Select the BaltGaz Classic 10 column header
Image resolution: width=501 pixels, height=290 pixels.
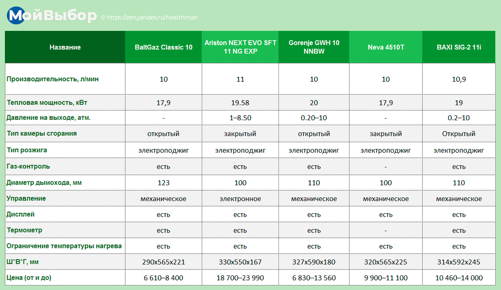coord(164,47)
